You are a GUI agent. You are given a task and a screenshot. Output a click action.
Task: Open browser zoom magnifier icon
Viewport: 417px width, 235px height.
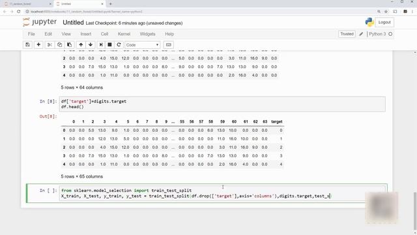(x=379, y=12)
